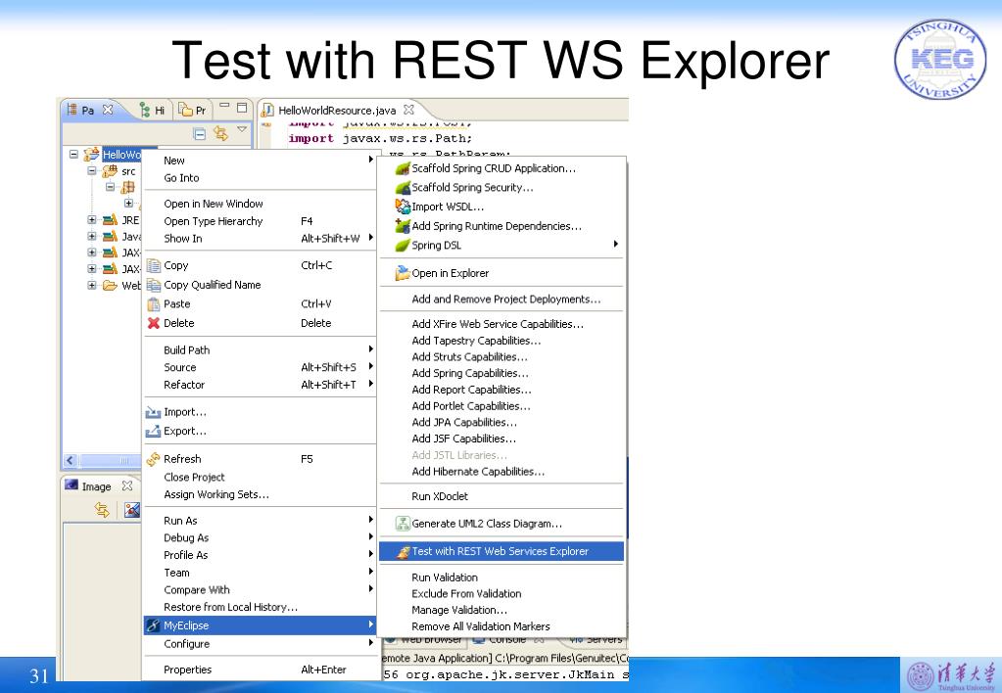Select Run XDoclet menu item
This screenshot has height=693, width=1002.
point(440,496)
